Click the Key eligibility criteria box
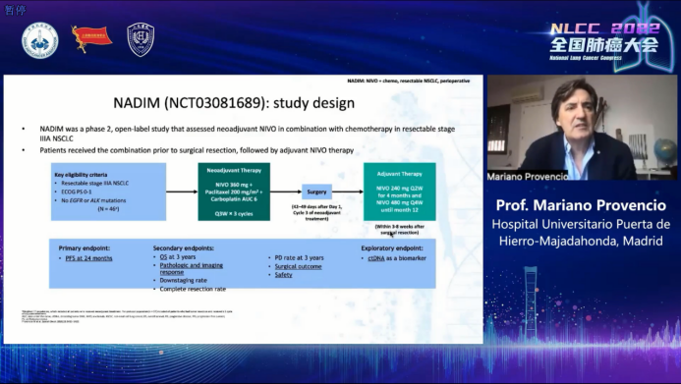 click(108, 192)
